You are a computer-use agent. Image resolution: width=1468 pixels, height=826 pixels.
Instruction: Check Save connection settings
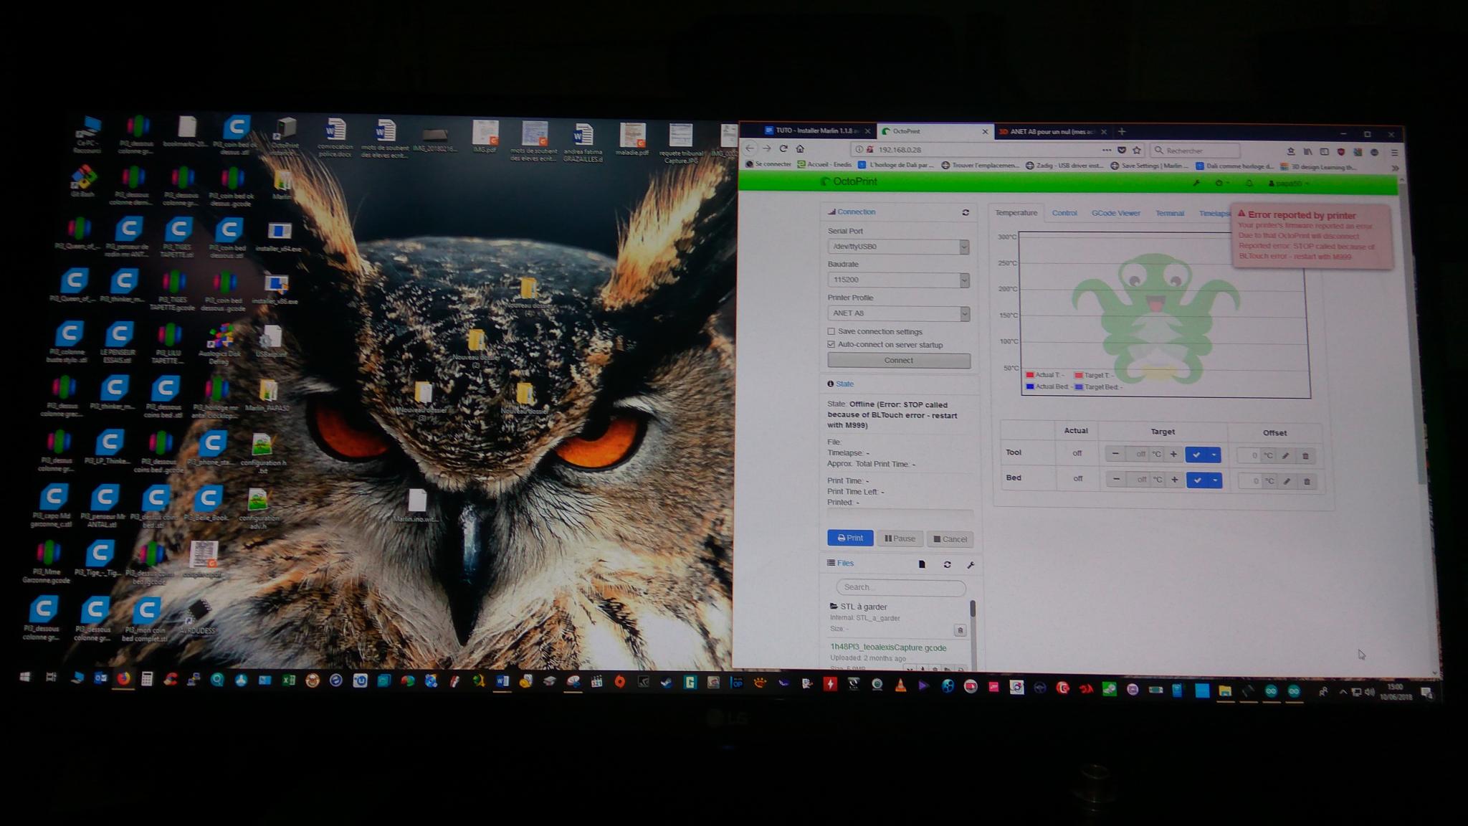coord(831,331)
